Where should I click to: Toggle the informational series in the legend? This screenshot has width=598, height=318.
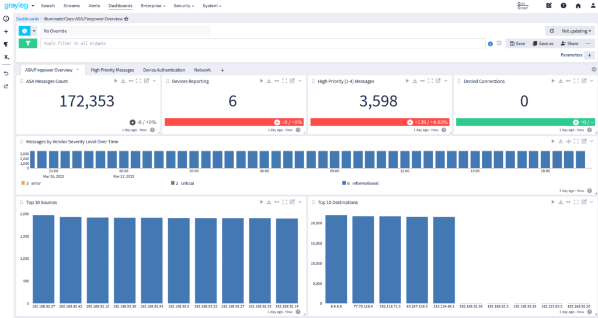pyautogui.click(x=364, y=183)
